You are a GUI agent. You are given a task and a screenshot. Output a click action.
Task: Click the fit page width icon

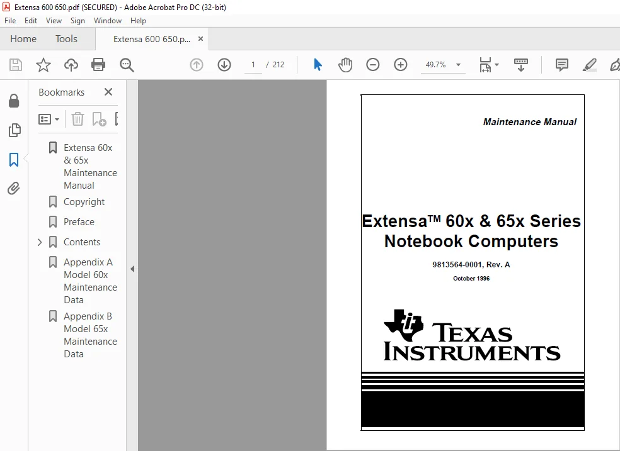click(485, 65)
